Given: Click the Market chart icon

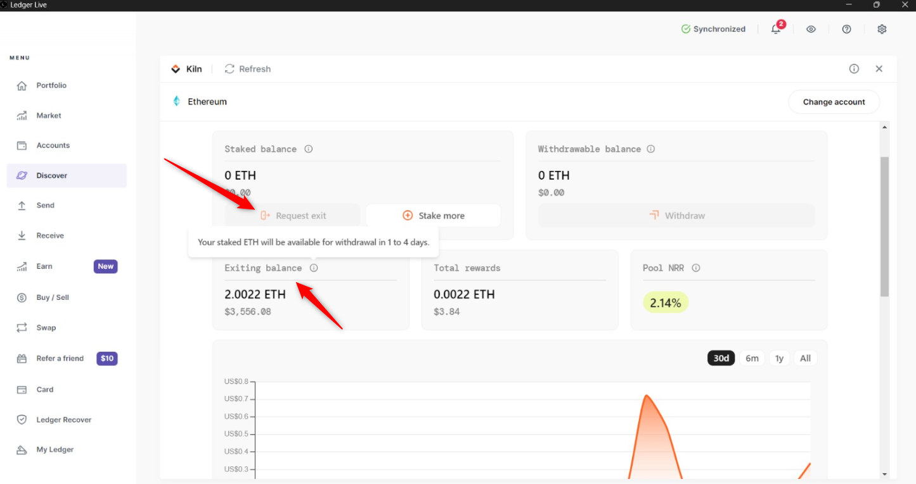Looking at the screenshot, I should click(22, 116).
